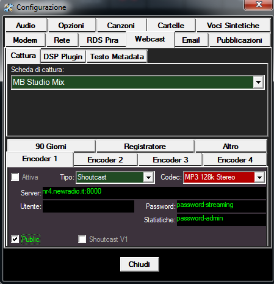Select the Testo Metadata tab

coord(117,57)
